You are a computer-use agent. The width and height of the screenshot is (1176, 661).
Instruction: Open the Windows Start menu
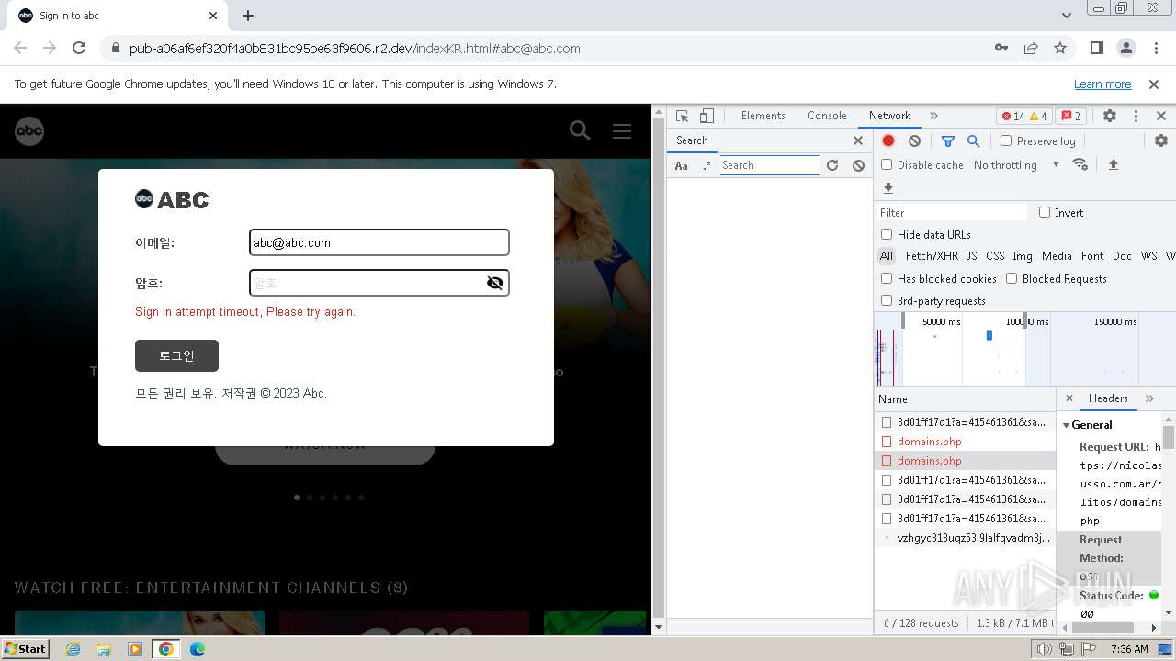coord(26,649)
